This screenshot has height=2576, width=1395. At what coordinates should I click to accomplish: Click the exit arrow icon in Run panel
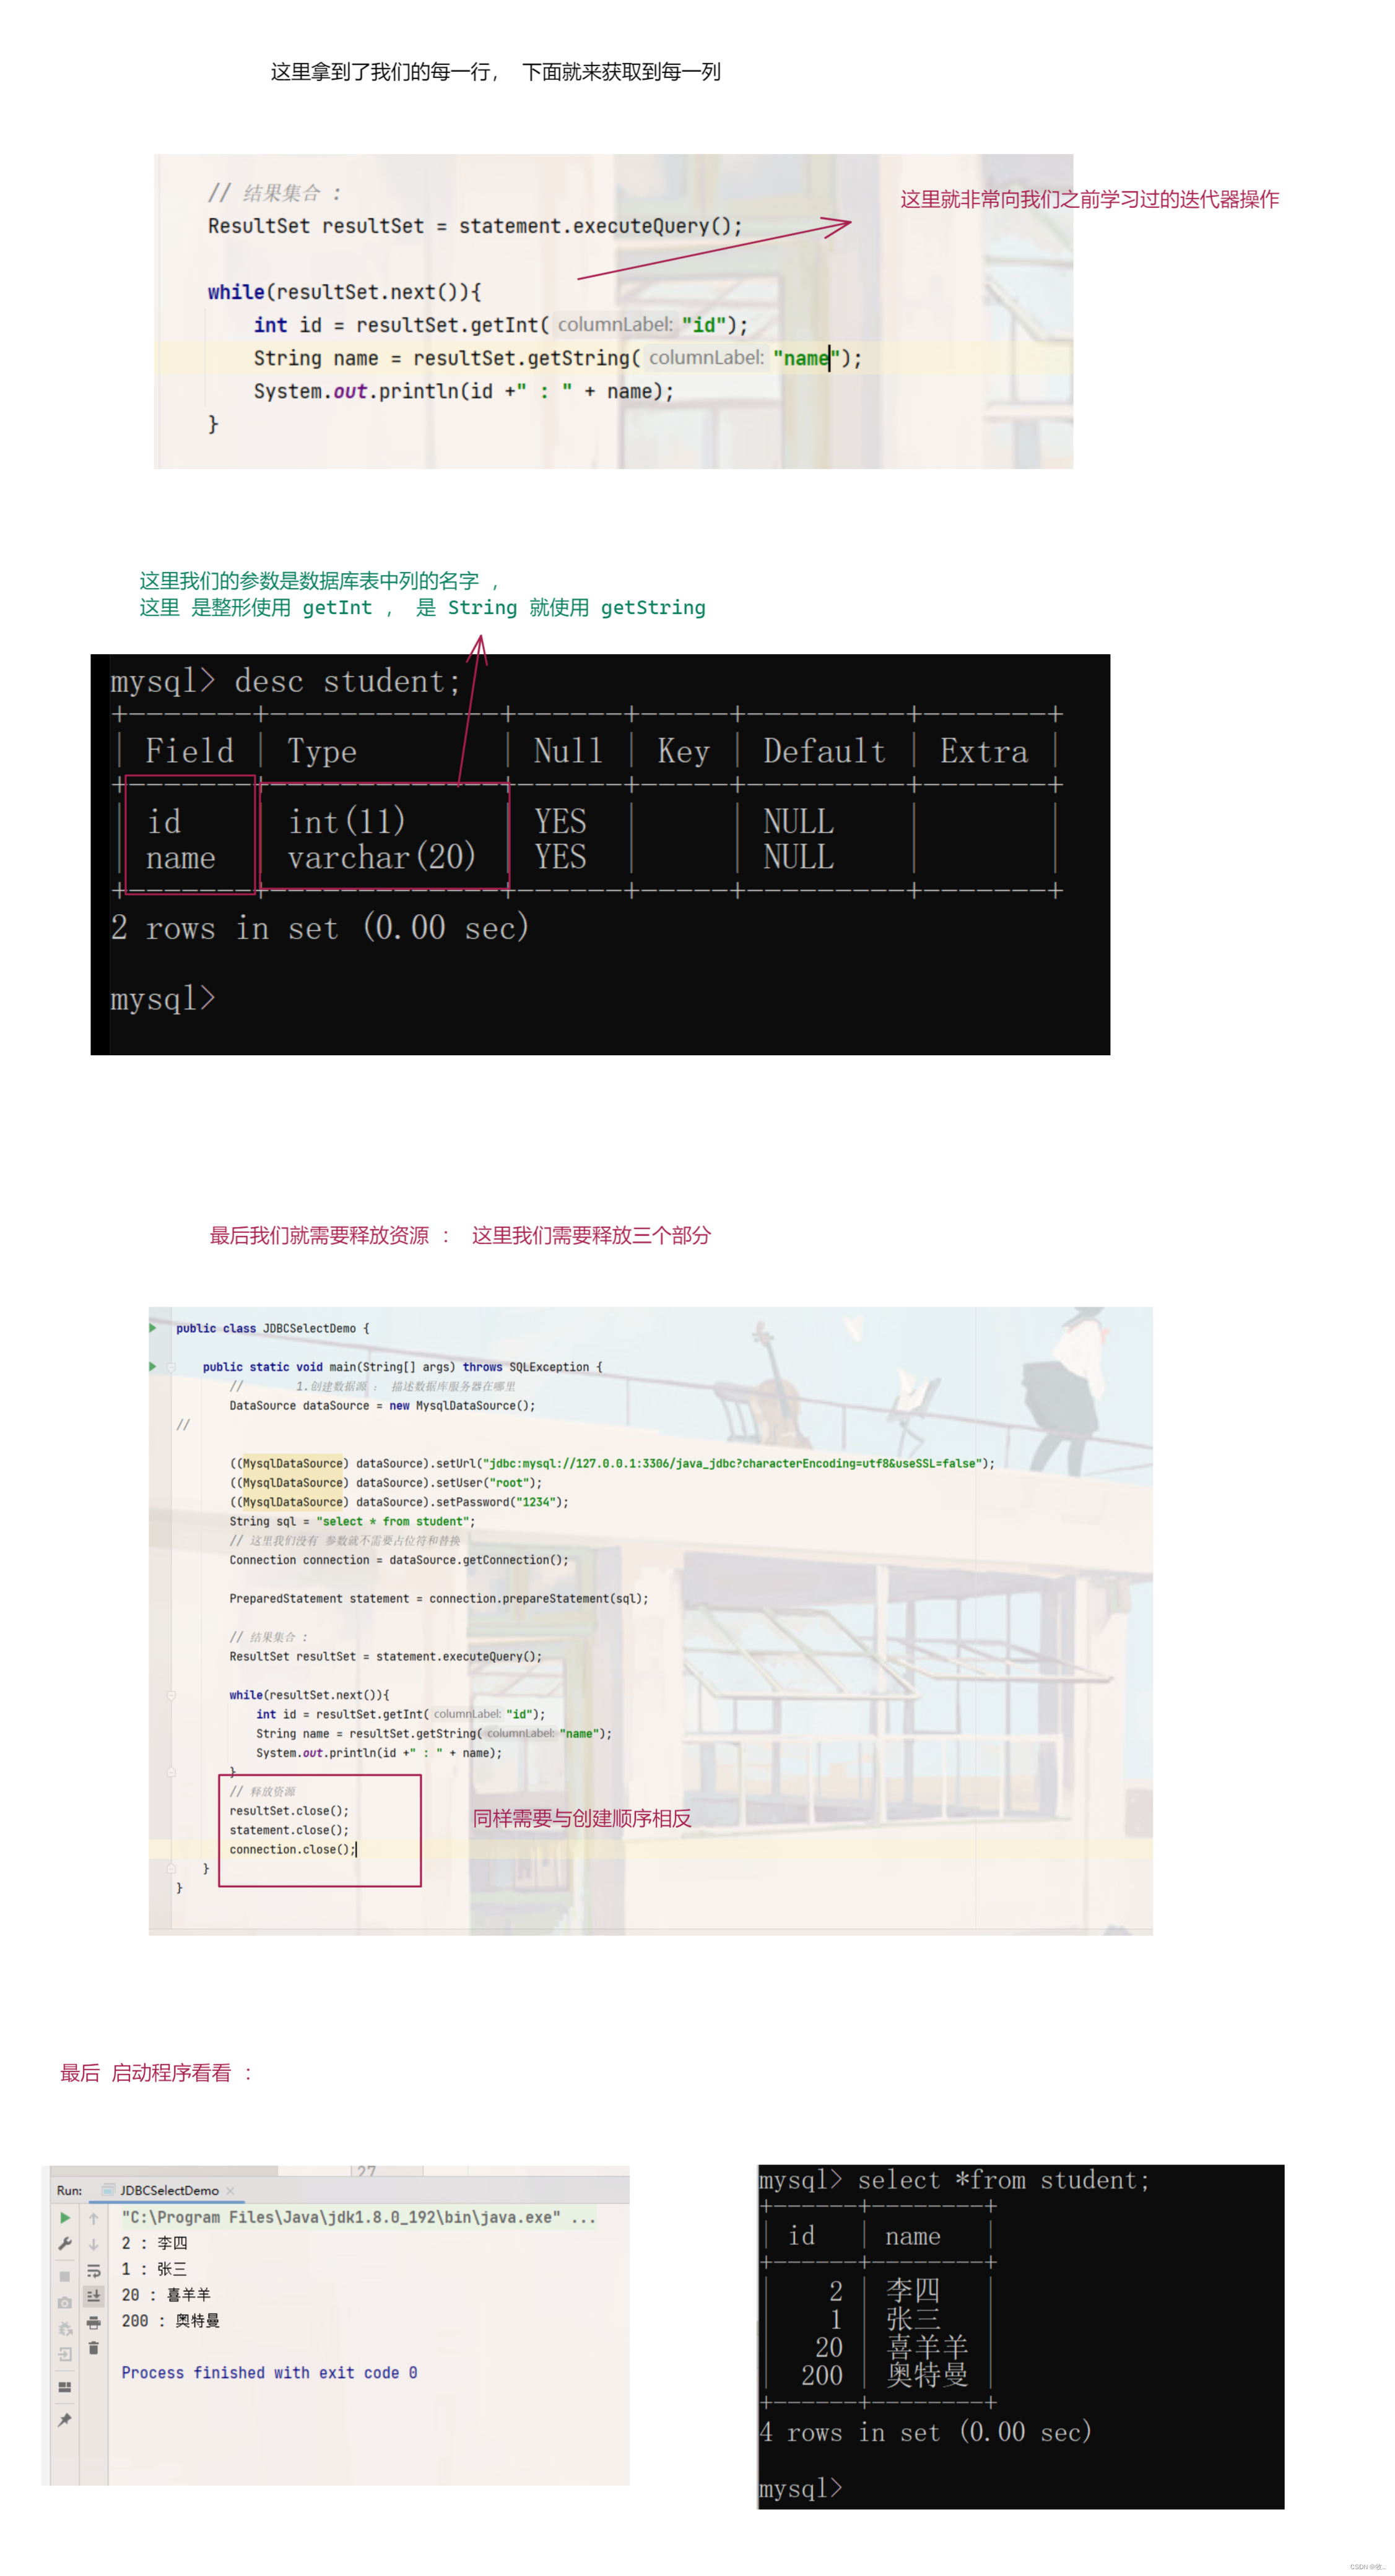65,2355
